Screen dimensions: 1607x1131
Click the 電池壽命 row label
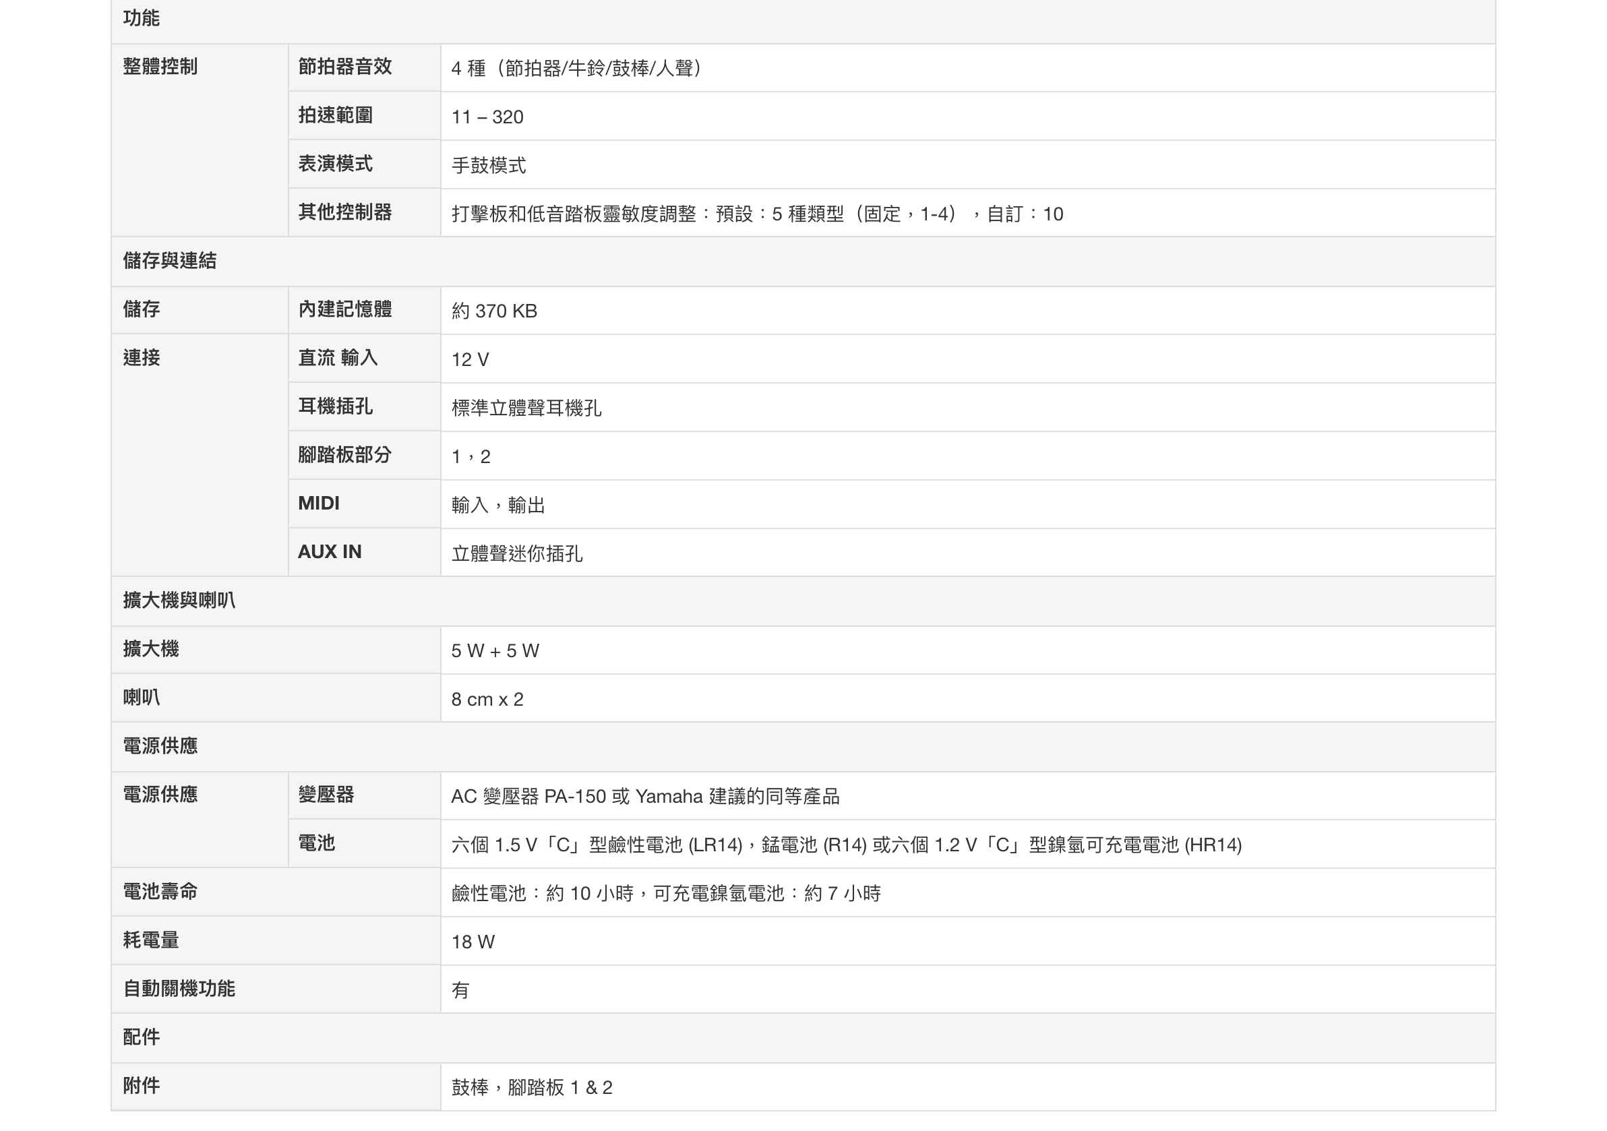coord(160,892)
